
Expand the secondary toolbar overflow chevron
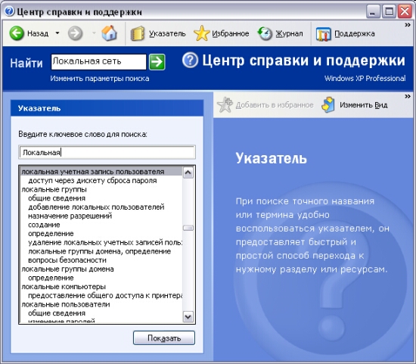[x=407, y=96]
